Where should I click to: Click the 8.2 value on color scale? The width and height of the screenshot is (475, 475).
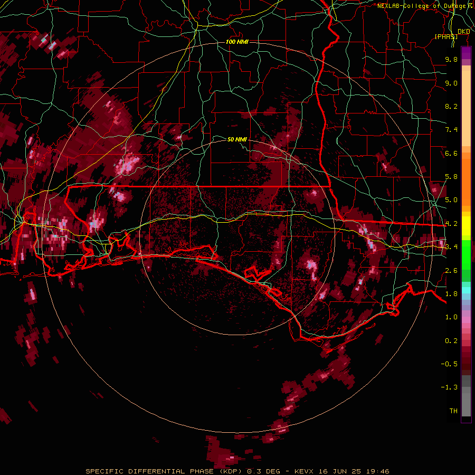(451, 106)
